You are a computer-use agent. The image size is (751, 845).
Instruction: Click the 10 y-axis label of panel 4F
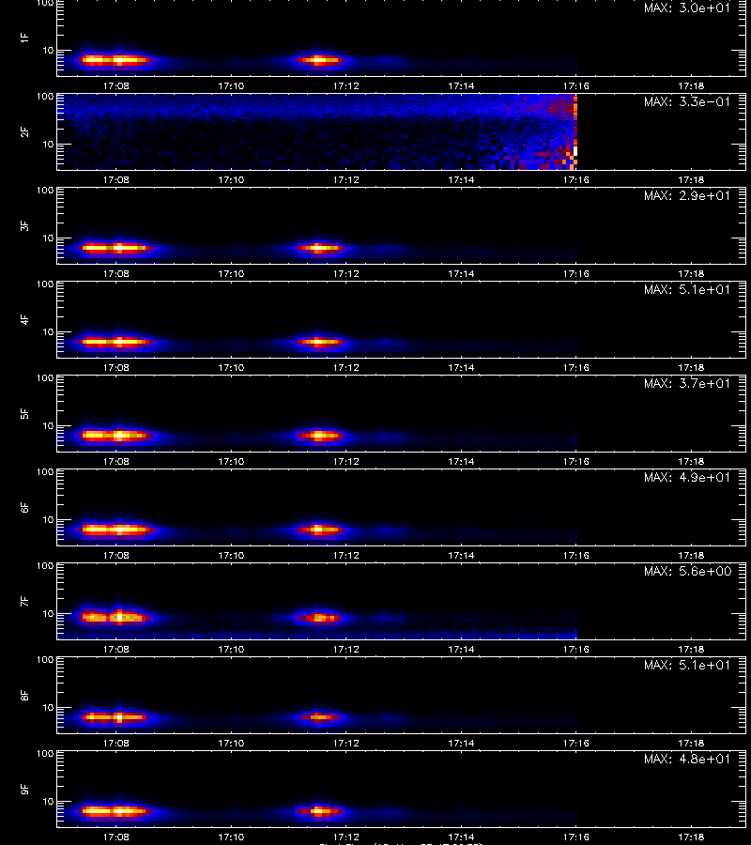(48, 332)
